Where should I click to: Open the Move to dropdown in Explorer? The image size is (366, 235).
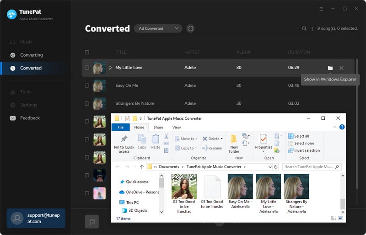pos(186,139)
